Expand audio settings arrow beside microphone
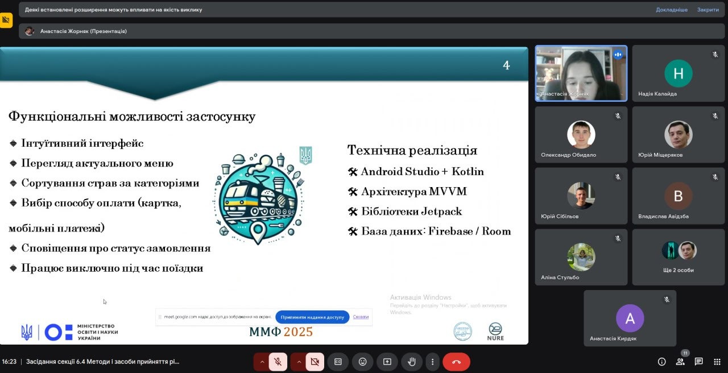 click(262, 362)
